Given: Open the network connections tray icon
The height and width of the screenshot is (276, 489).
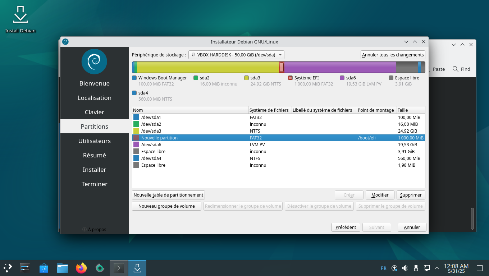Looking at the screenshot, I should click(427, 268).
